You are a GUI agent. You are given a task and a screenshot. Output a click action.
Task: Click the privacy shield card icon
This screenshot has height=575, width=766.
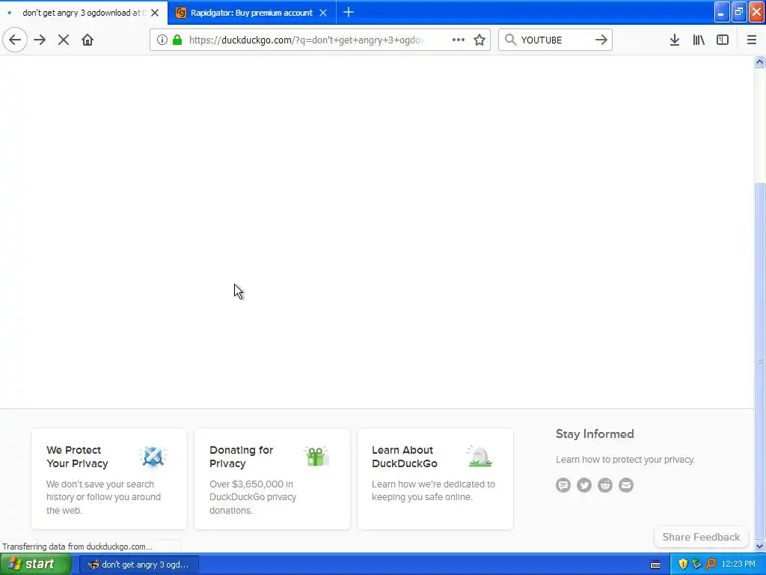pyautogui.click(x=153, y=457)
